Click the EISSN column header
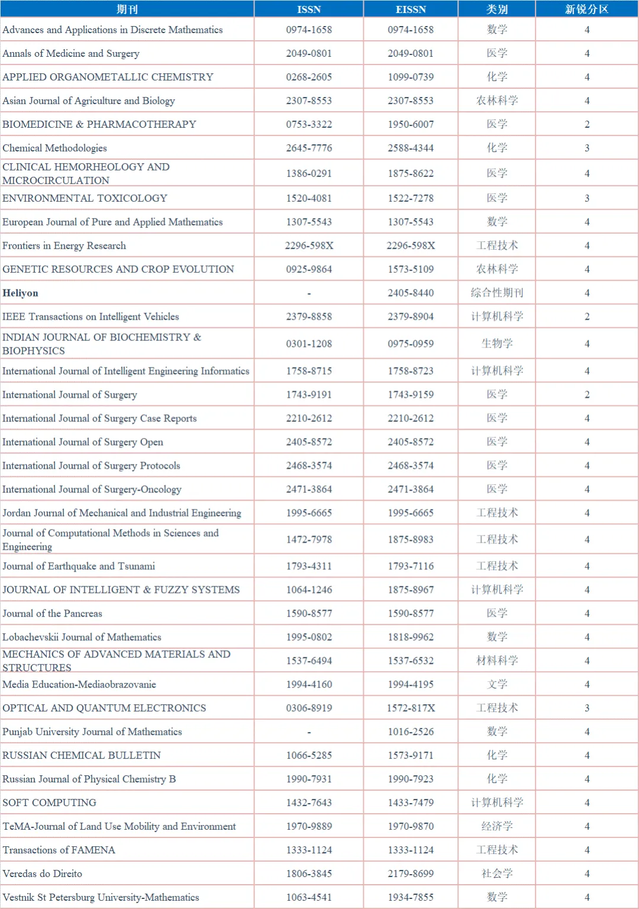Screen dimensions: 639x909 pos(411,9)
